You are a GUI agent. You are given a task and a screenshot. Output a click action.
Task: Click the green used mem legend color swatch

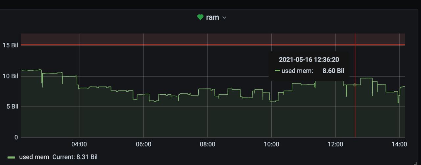(x=11, y=157)
